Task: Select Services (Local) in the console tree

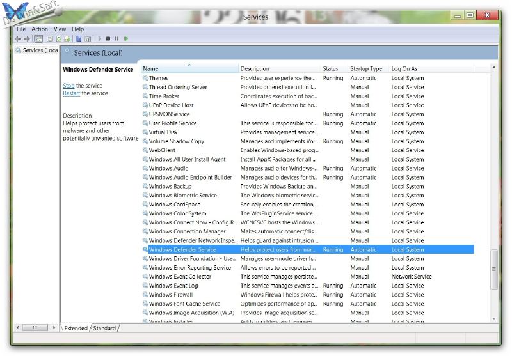Action: pyautogui.click(x=37, y=50)
